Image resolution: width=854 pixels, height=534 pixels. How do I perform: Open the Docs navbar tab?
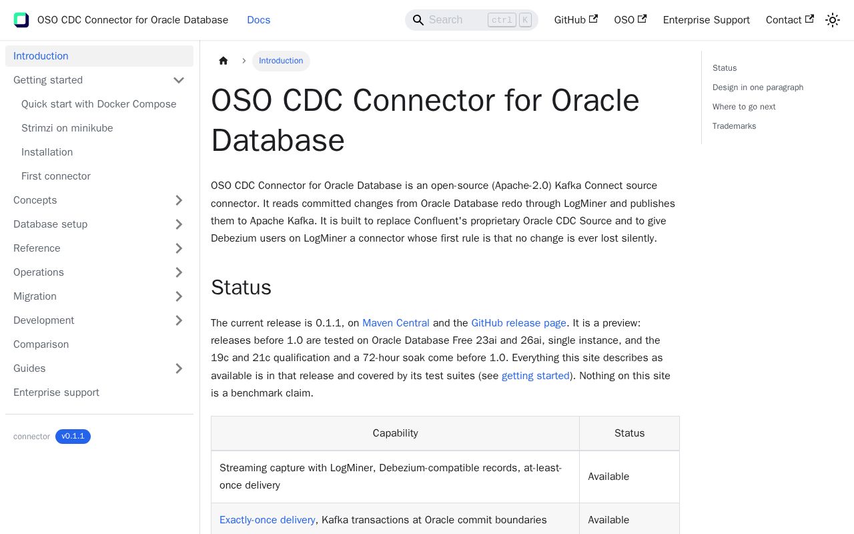click(258, 20)
